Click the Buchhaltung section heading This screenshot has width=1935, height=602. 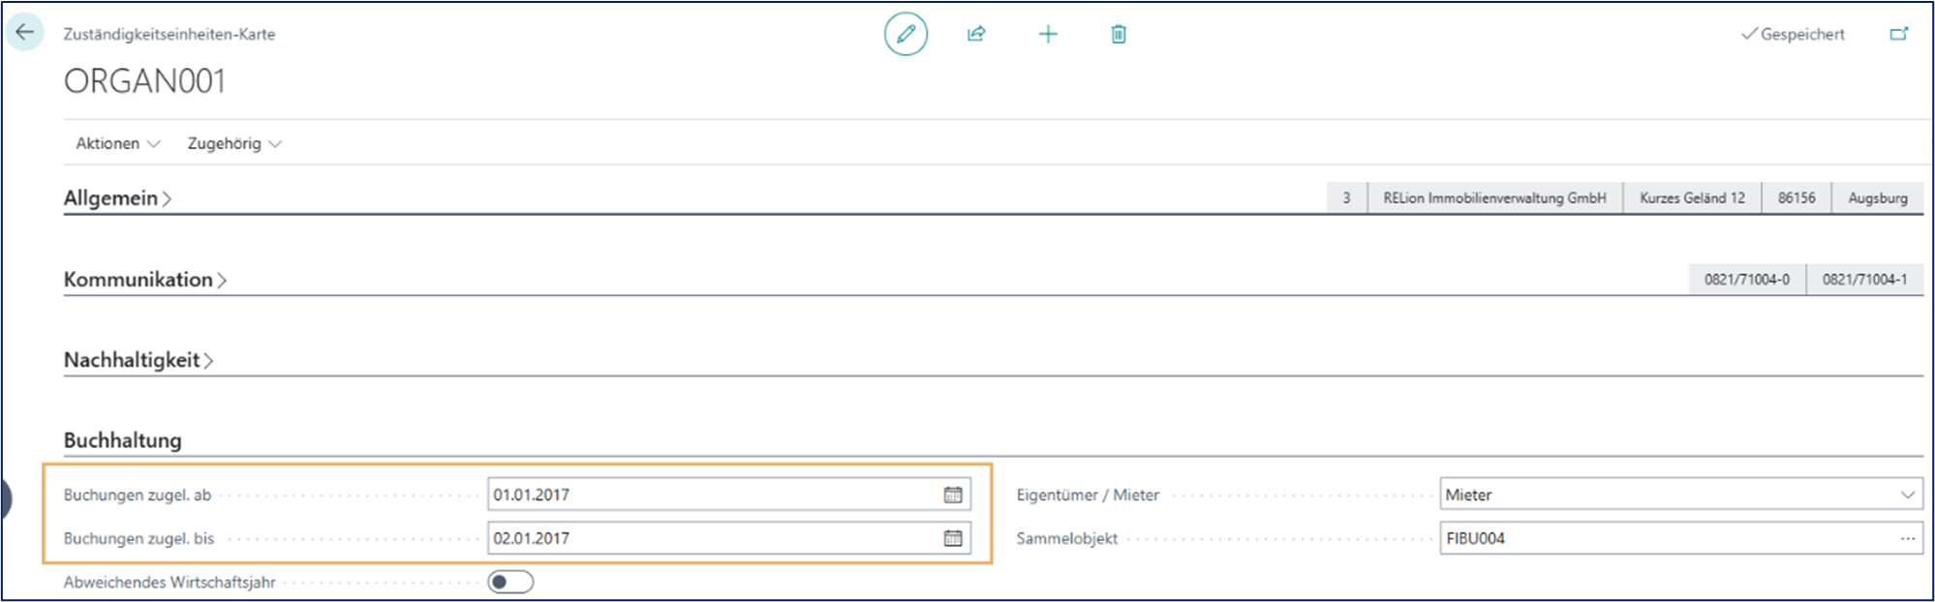123,440
